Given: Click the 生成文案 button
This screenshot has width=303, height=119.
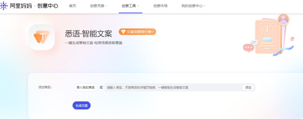Looking at the screenshot, I should point(82,105).
